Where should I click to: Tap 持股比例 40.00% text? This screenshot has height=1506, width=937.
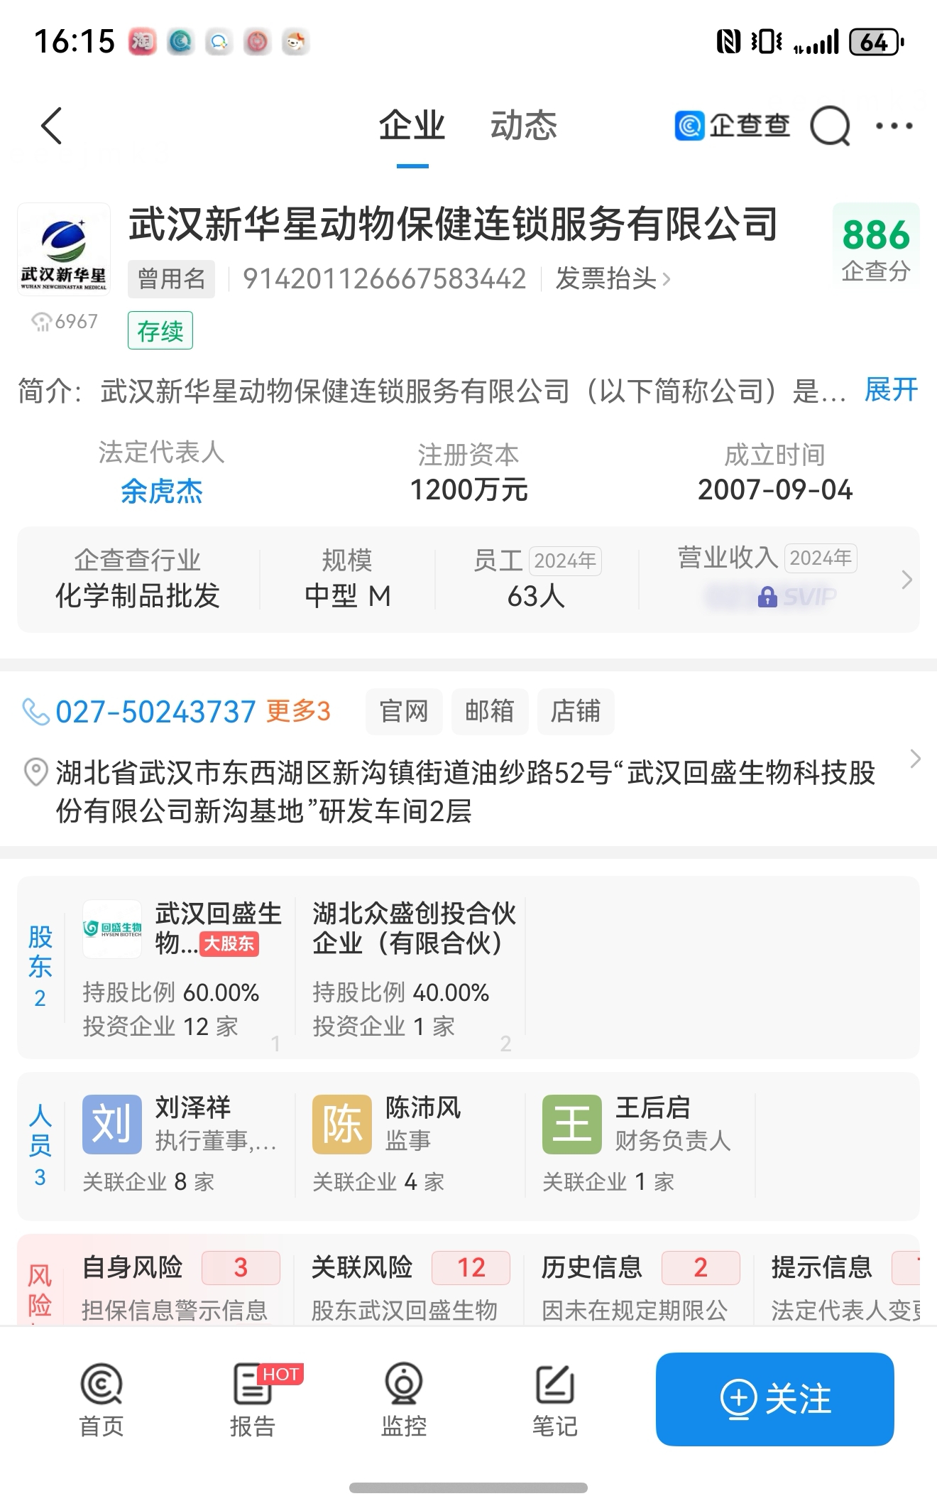point(401,992)
